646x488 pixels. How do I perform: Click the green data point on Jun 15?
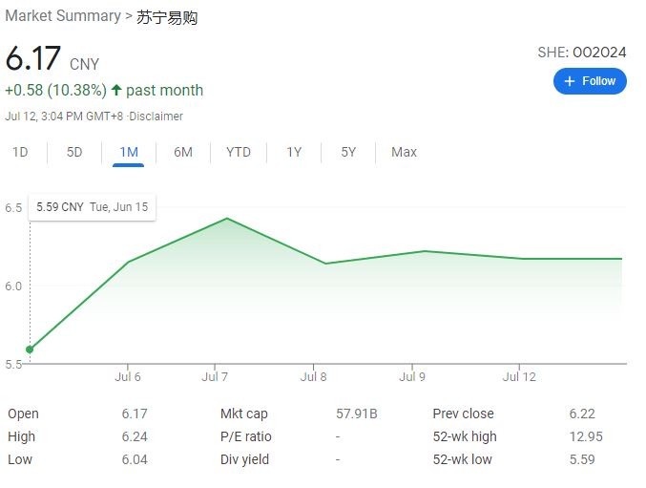tap(30, 350)
